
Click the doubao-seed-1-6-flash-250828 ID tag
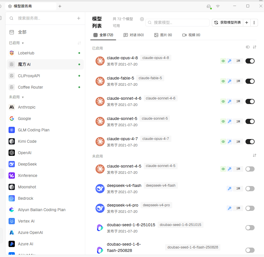coord(193,247)
